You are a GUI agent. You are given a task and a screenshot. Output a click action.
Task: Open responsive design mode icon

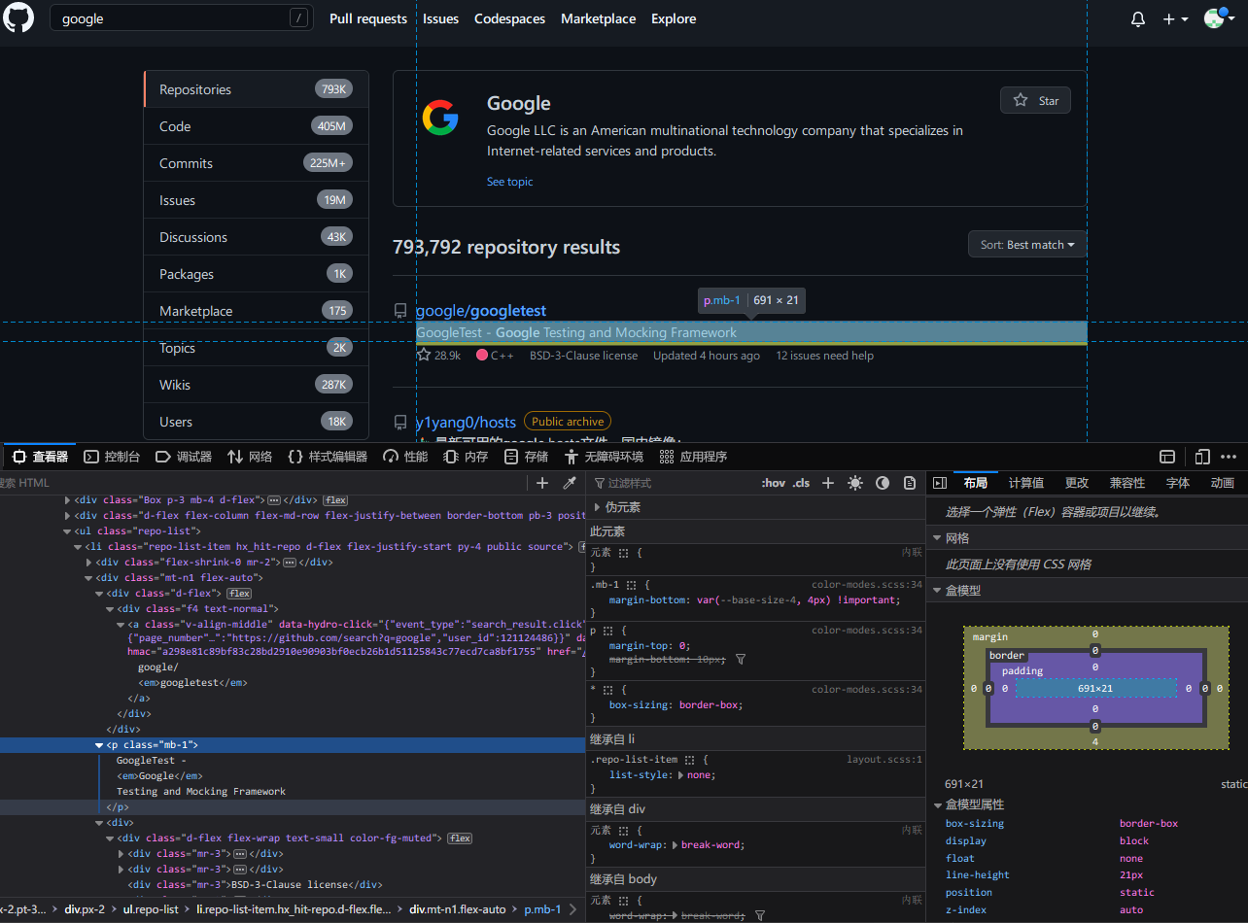pos(1202,457)
